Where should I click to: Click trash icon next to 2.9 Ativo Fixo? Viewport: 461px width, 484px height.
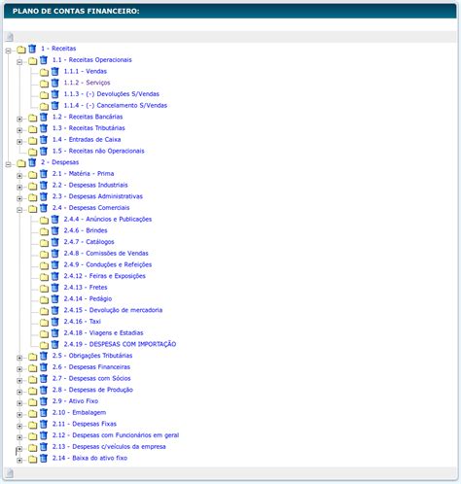click(x=44, y=401)
